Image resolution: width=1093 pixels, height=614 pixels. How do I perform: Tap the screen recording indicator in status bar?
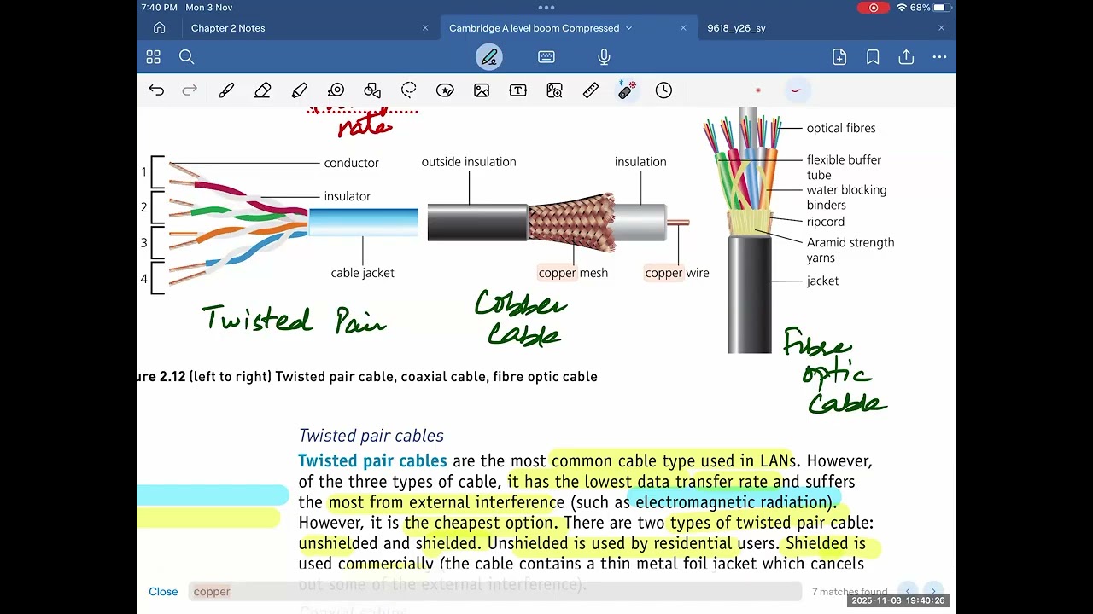tap(874, 8)
